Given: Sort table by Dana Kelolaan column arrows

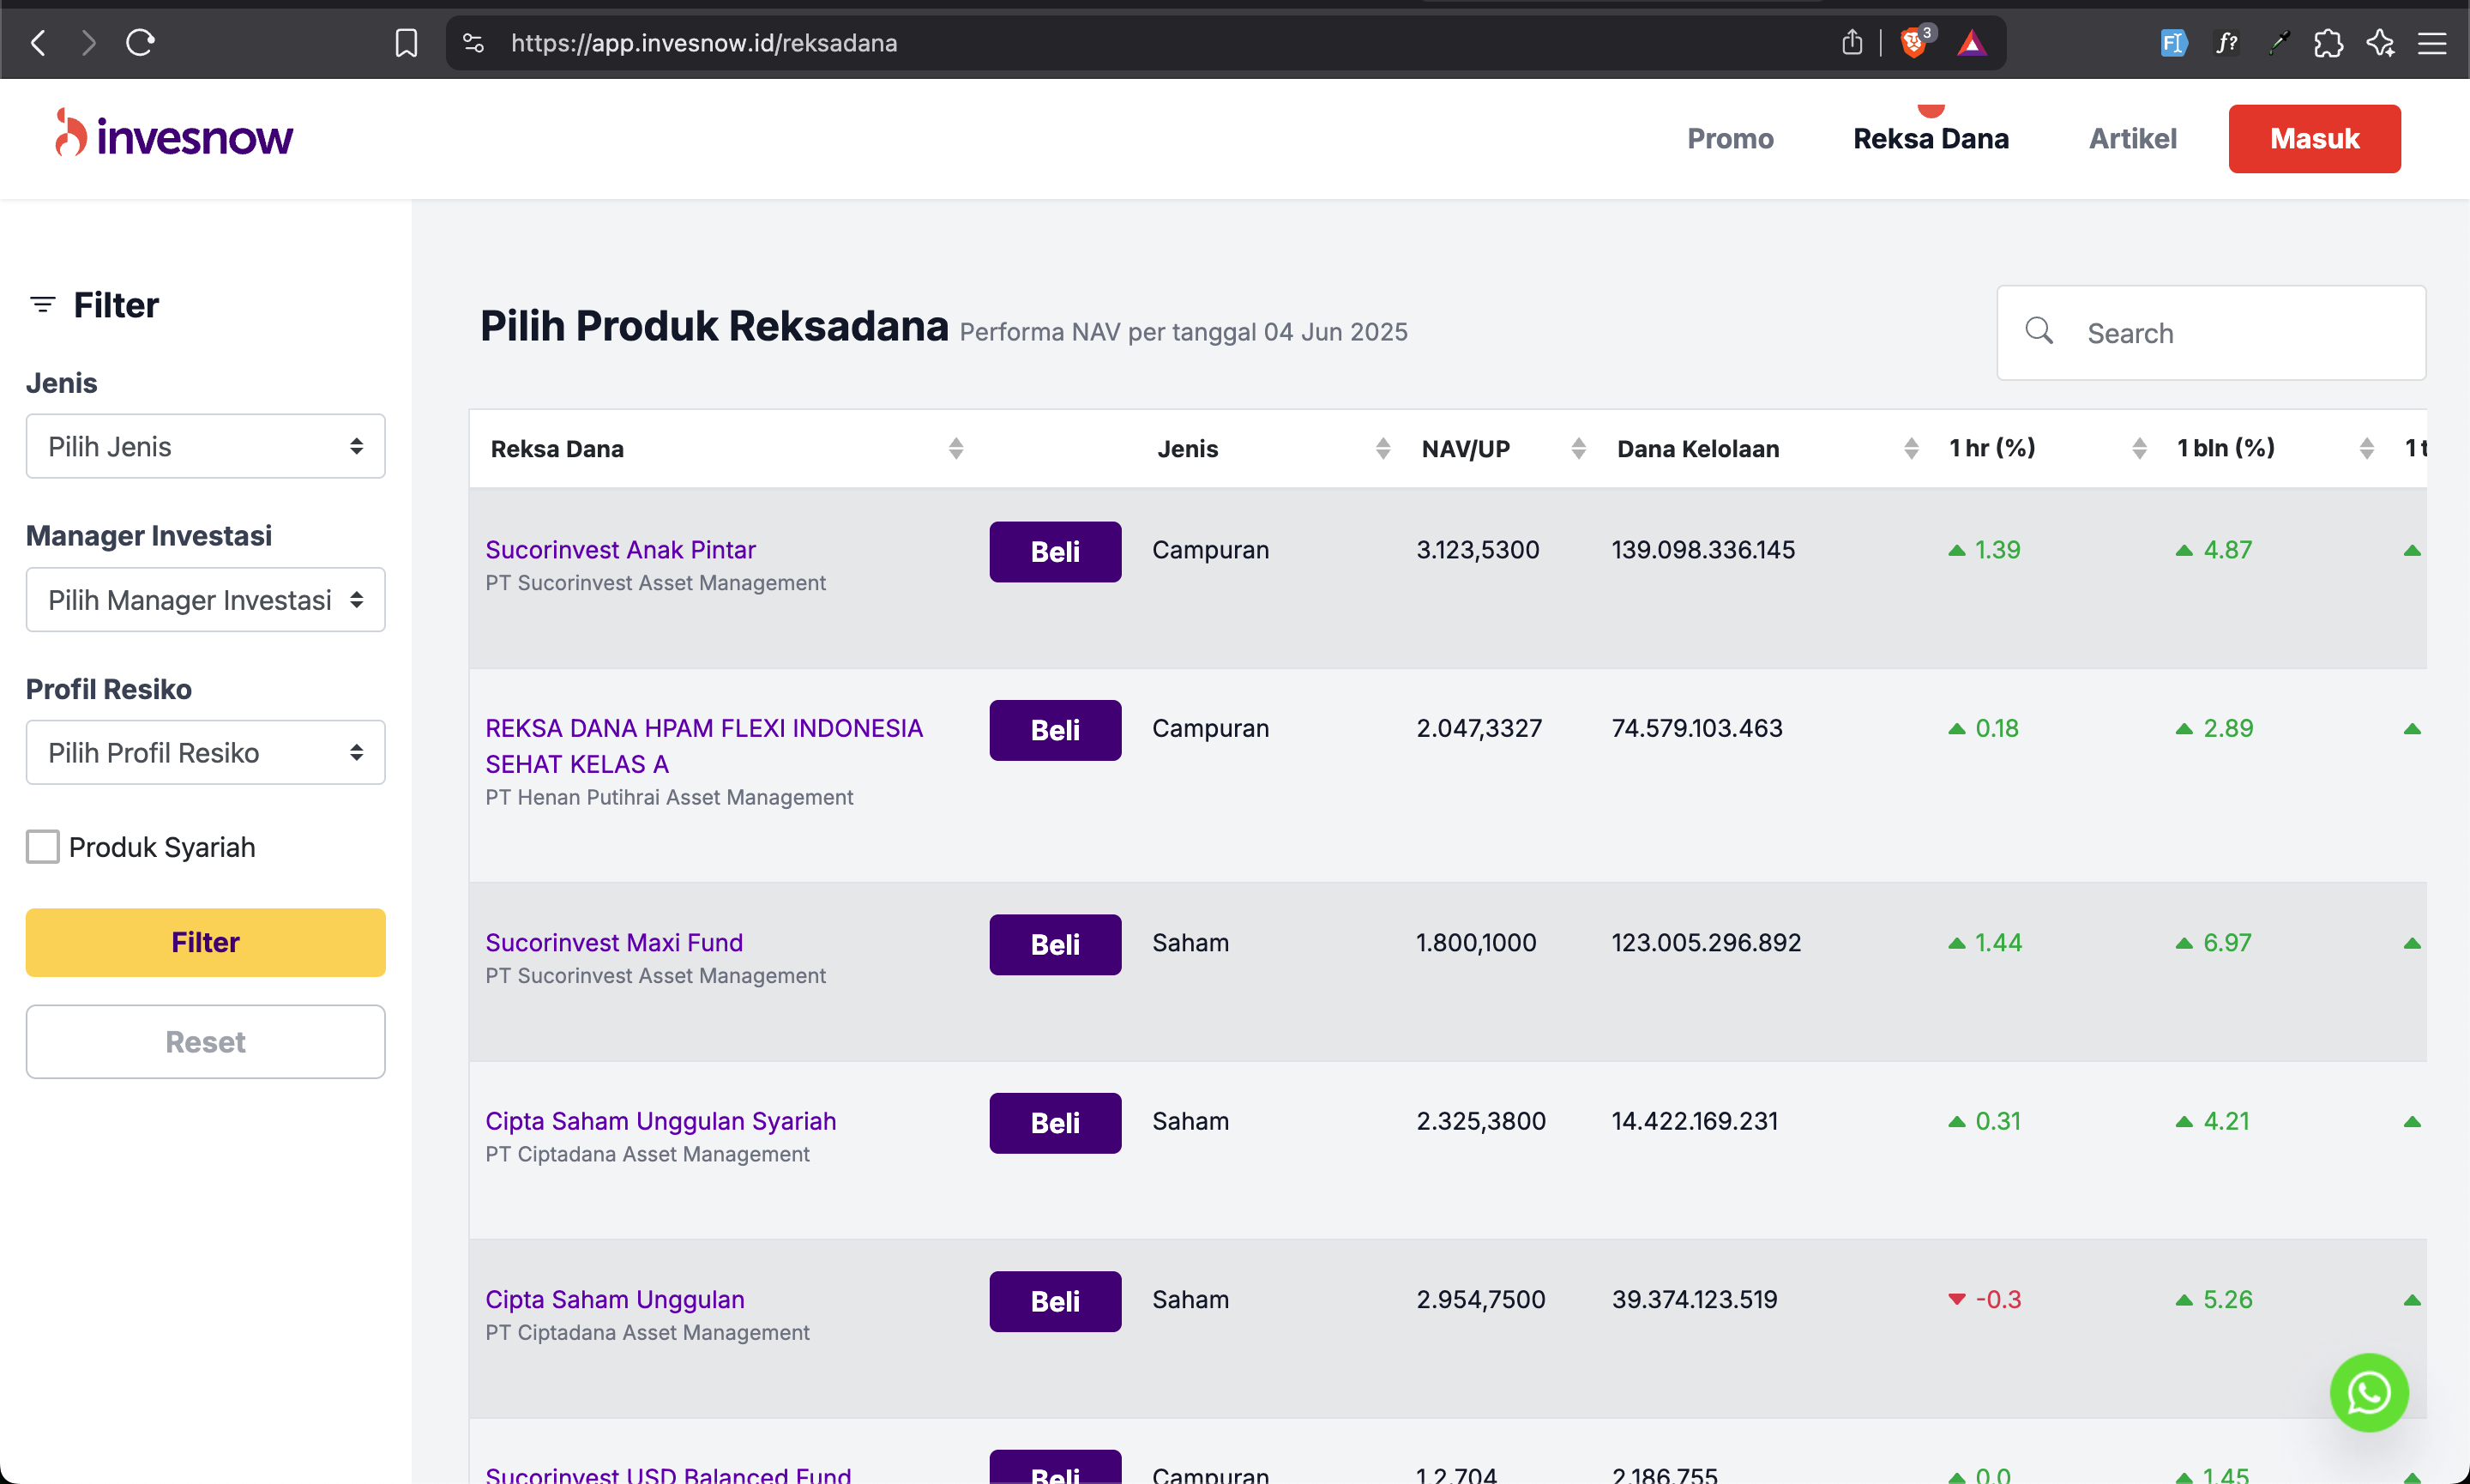Looking at the screenshot, I should [x=1911, y=448].
